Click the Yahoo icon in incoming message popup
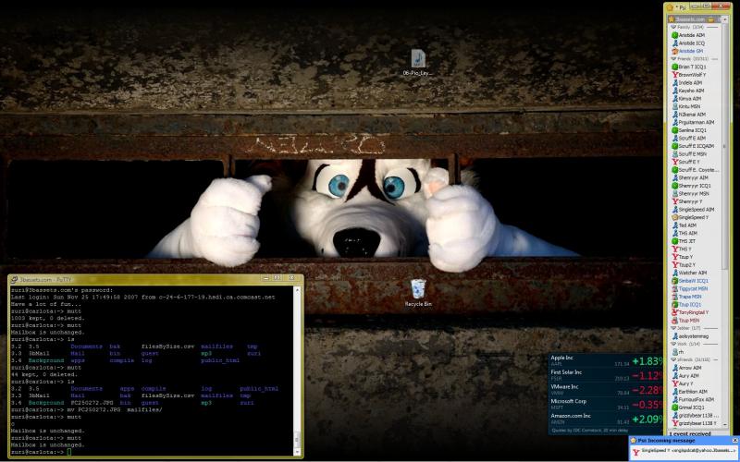The height and width of the screenshot is (462, 740). coord(635,450)
